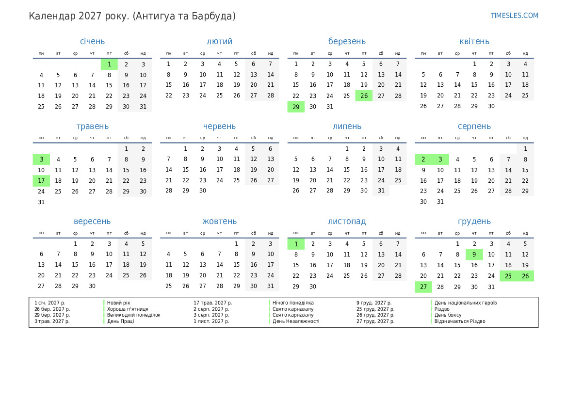Click legend entry 'Різдво'

click(x=442, y=309)
